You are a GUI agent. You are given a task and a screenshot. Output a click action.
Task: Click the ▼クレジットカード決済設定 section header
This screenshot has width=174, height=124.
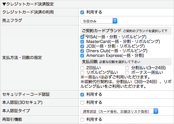click(x=28, y=4)
